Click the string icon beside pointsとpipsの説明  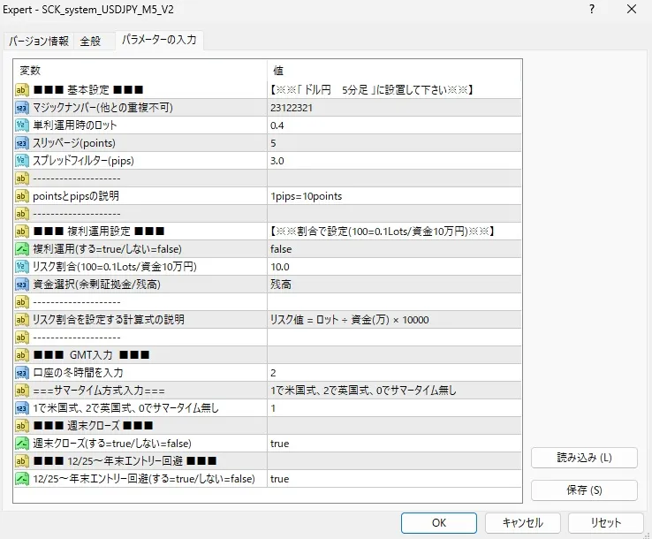[x=23, y=196]
